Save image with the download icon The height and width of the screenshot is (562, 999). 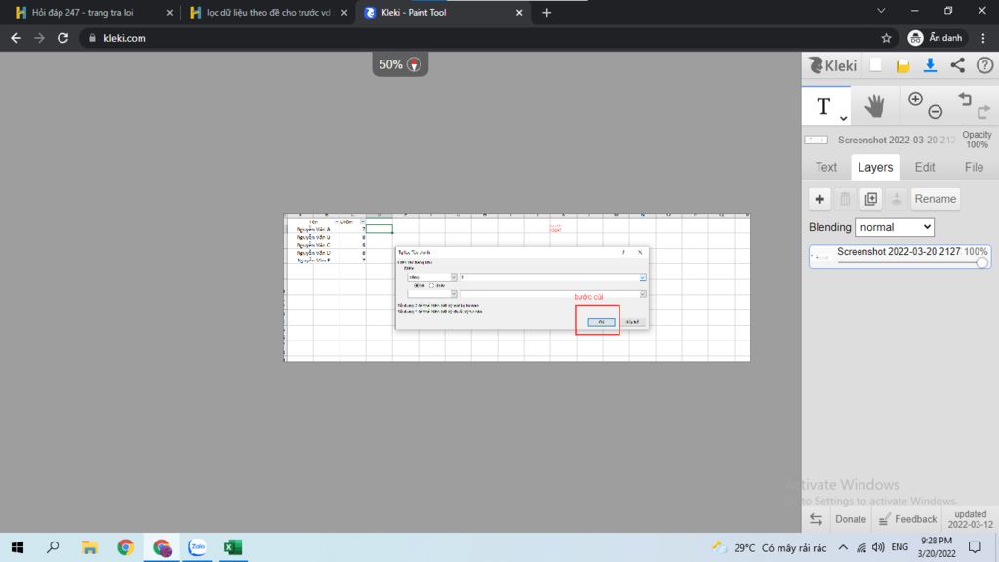point(930,65)
